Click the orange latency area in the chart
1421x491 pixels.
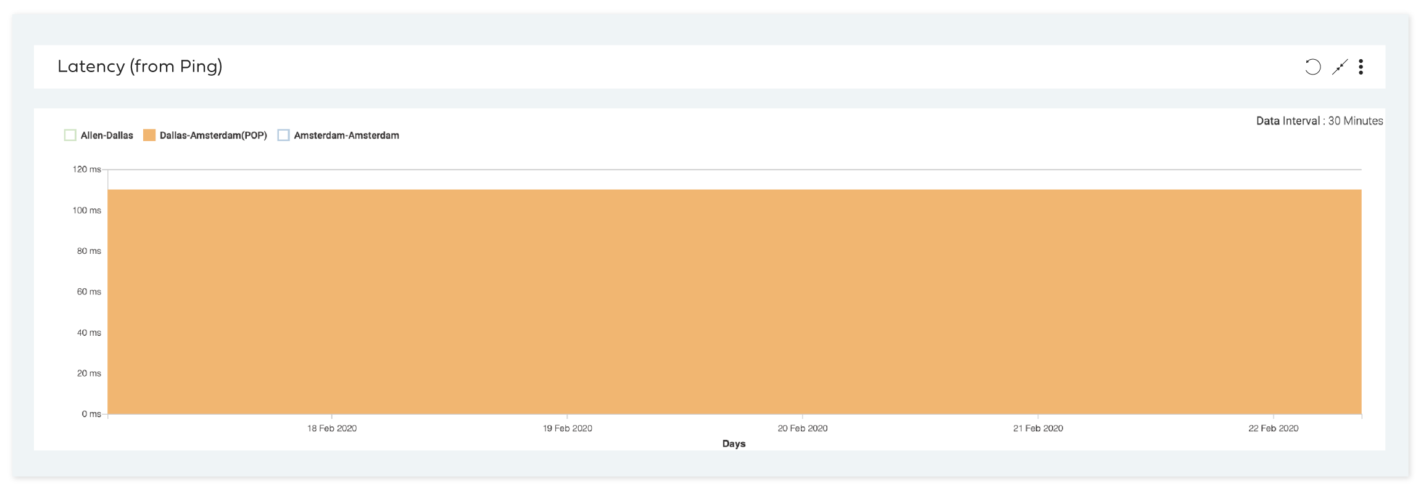pyautogui.click(x=734, y=302)
